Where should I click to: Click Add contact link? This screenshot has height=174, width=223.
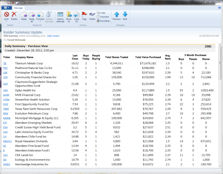(x=53, y=36)
